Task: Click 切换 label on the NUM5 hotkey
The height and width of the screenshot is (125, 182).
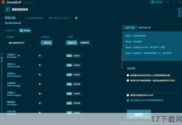Action: pos(69,94)
